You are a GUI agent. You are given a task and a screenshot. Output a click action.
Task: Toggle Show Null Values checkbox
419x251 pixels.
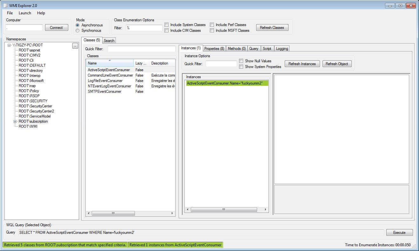[x=241, y=61]
